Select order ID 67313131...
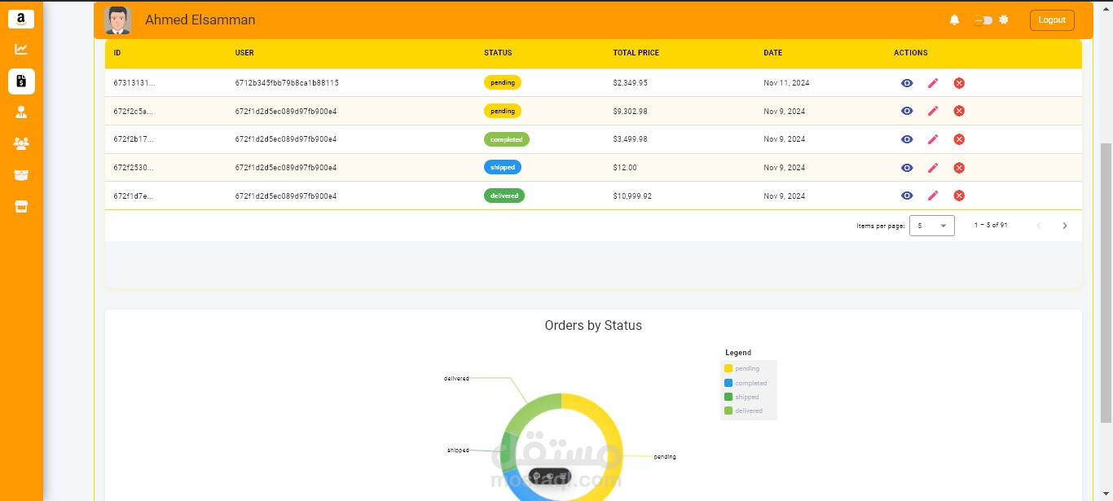This screenshot has height=501, width=1113. (134, 83)
